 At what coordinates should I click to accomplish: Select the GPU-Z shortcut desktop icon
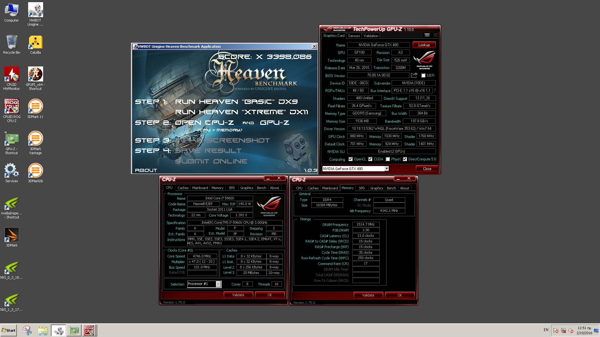coord(12,143)
